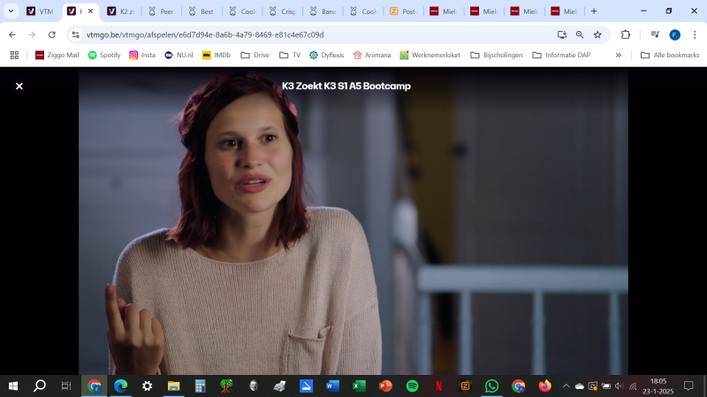The width and height of the screenshot is (707, 397).
Task: Open the notification center icon
Action: tap(688, 386)
